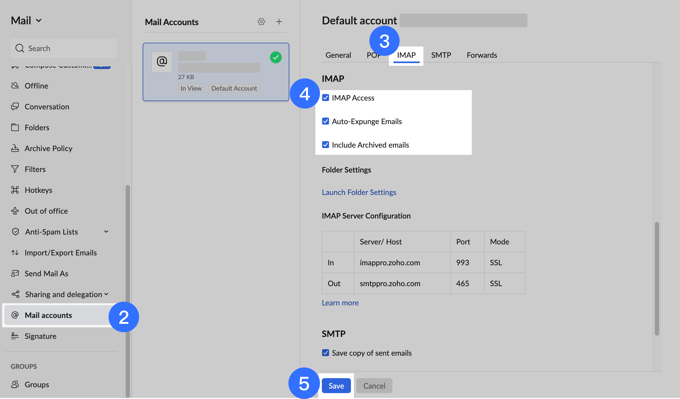The height and width of the screenshot is (399, 680).
Task: Select the Archive Policy icon
Action: 16,148
